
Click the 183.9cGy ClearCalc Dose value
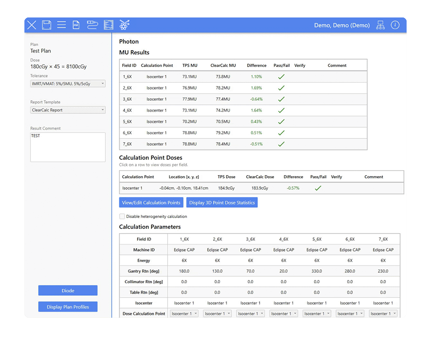(260, 188)
